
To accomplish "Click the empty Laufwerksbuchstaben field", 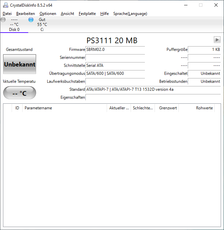I will (x=115, y=81).
